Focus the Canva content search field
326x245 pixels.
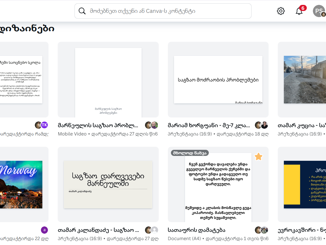coord(163,11)
